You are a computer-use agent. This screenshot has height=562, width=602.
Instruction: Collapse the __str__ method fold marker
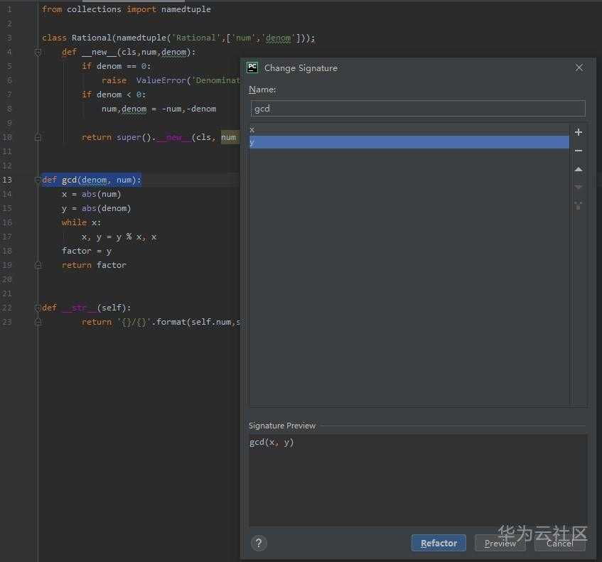pos(38,308)
